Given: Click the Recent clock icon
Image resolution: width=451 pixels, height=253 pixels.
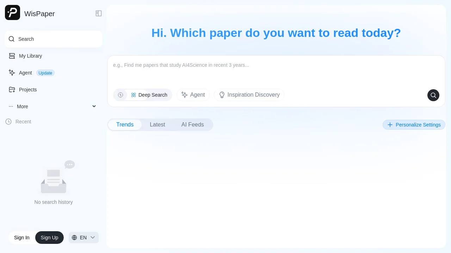Looking at the screenshot, I should coord(8,122).
